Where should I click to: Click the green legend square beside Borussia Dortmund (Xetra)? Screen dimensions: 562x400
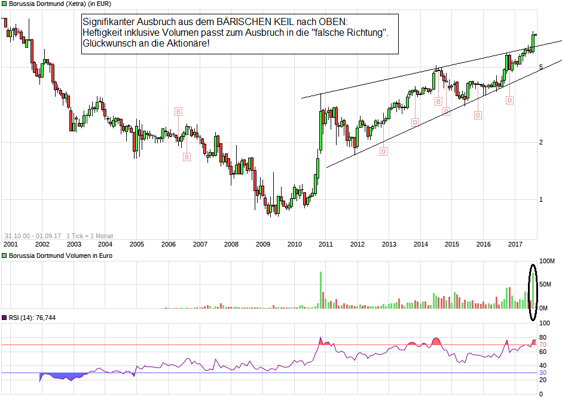pyautogui.click(x=4, y=4)
